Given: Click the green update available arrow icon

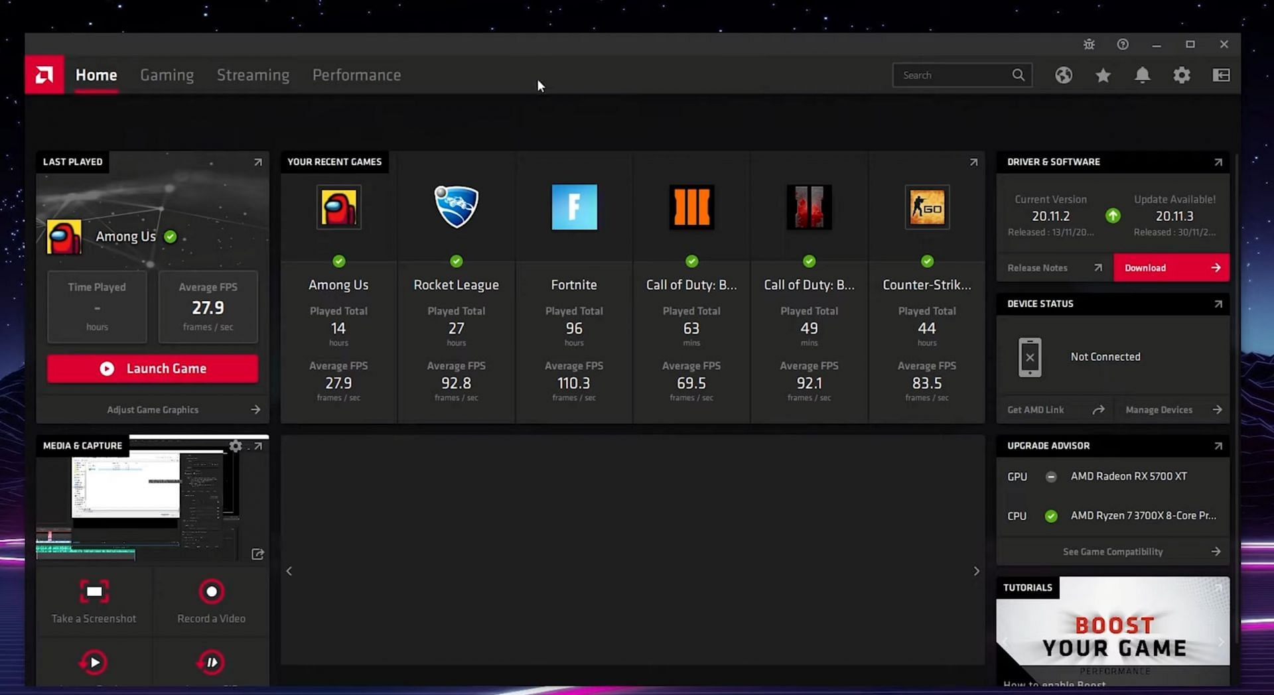Looking at the screenshot, I should click(1113, 216).
